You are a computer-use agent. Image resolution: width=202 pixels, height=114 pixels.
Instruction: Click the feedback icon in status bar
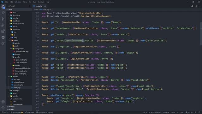click(195, 112)
